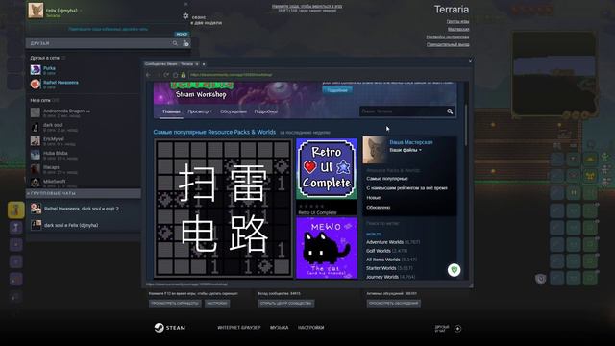Click the blue Подробнее banner button
The width and height of the screenshot is (615, 346).
click(x=337, y=90)
